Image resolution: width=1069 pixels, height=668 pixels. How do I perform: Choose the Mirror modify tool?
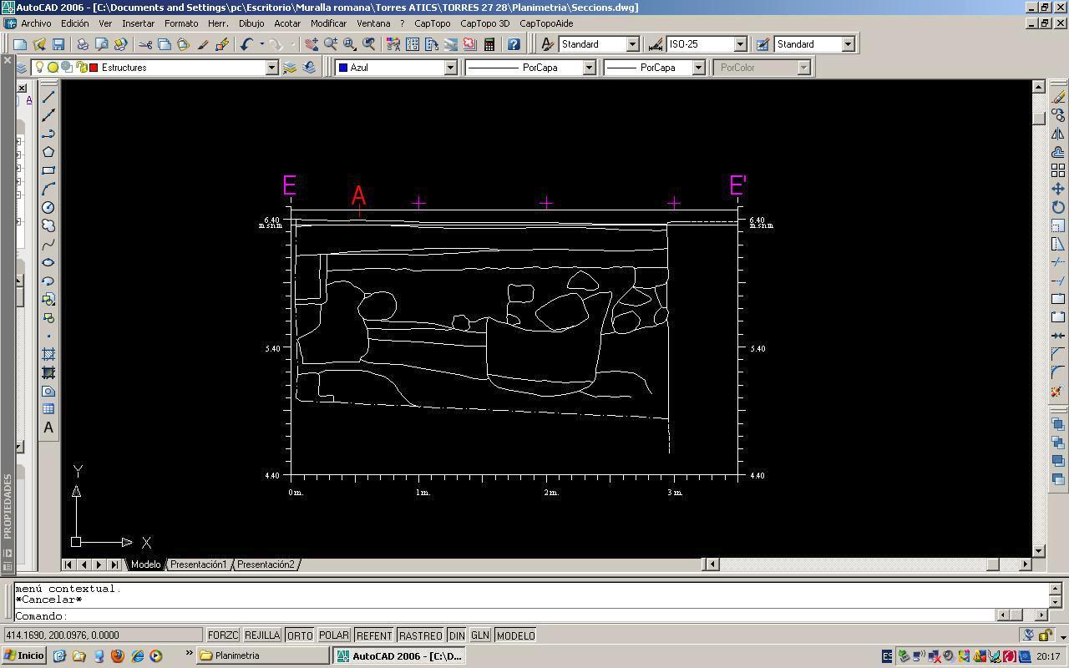1057,134
